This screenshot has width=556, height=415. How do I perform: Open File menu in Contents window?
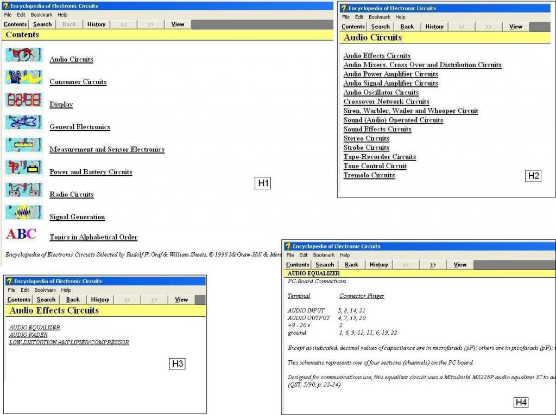pyautogui.click(x=8, y=15)
